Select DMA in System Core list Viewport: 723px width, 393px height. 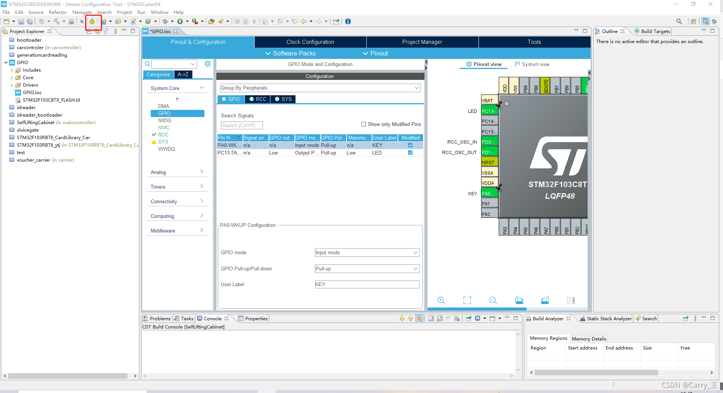coord(163,106)
